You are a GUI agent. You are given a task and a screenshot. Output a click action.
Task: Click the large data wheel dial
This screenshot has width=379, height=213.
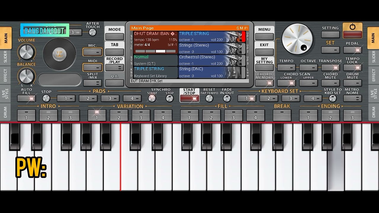(x=297, y=39)
